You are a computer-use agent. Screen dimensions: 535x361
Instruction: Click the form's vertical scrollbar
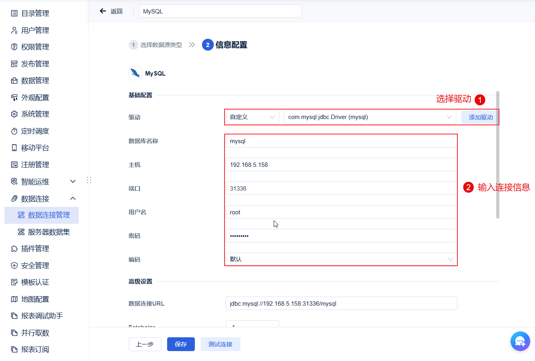(498, 155)
